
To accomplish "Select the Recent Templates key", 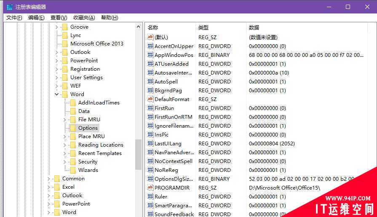I will [100, 153].
